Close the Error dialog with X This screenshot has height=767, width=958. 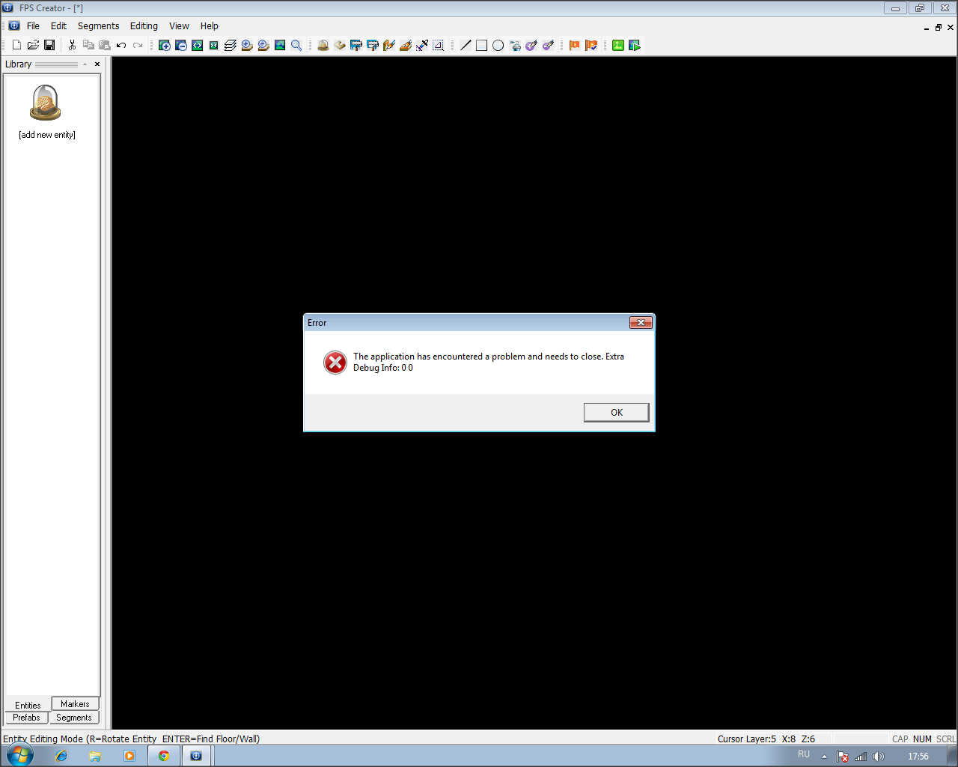coord(641,323)
